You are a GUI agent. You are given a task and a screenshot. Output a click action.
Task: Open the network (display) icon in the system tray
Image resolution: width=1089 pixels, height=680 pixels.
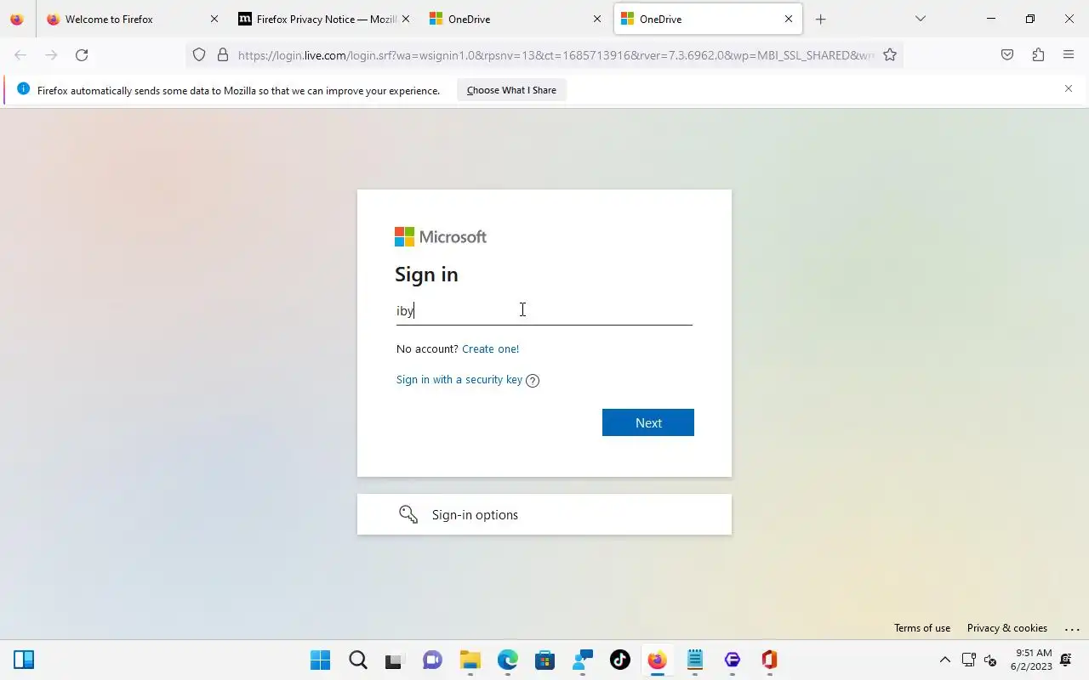(969, 660)
